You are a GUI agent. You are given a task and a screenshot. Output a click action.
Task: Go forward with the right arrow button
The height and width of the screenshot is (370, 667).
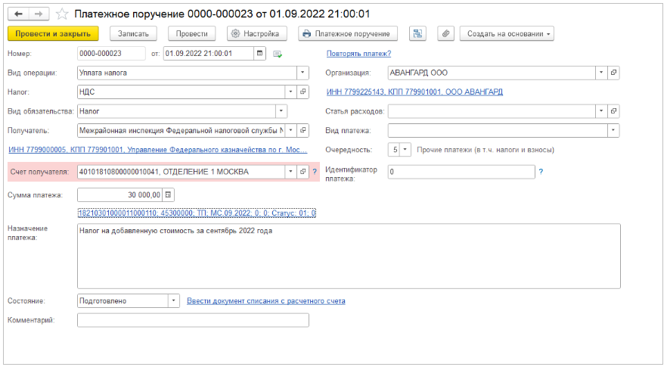tap(39, 14)
